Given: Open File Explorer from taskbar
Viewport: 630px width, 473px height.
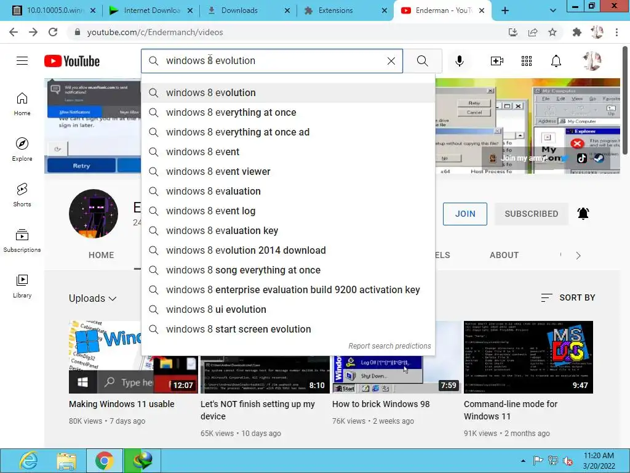Looking at the screenshot, I should tap(66, 461).
